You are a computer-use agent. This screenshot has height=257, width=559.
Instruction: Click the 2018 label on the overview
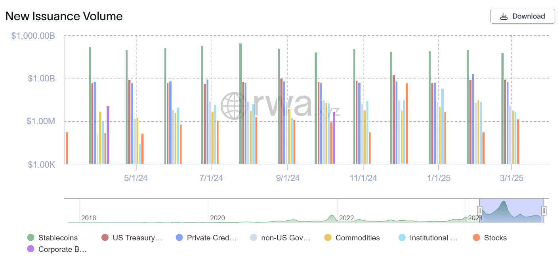88,218
